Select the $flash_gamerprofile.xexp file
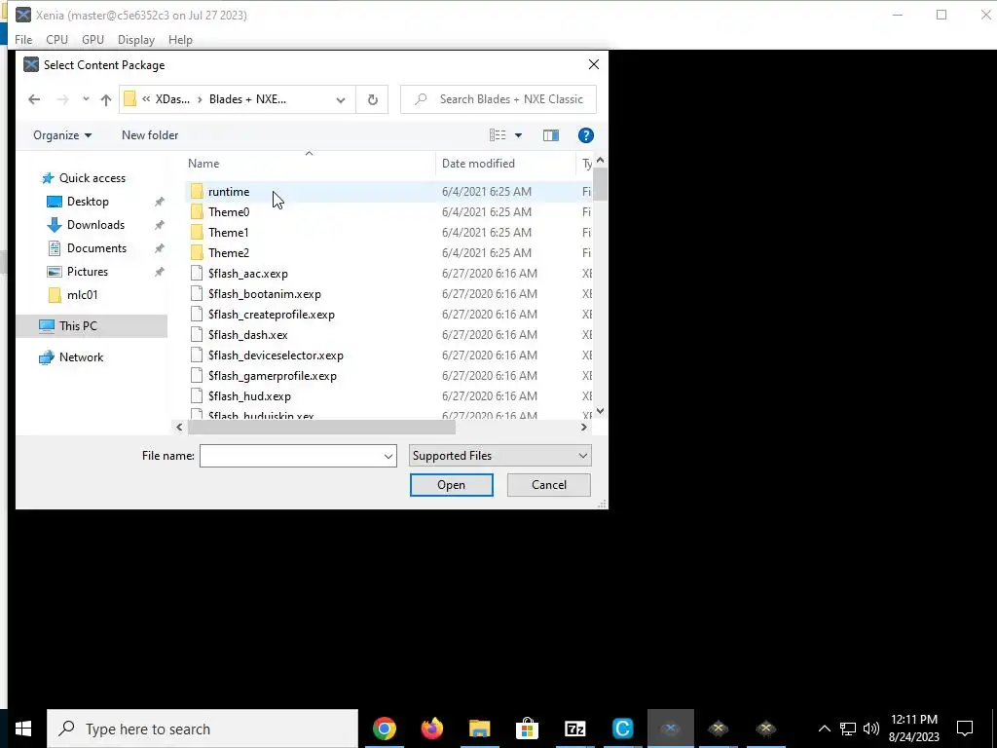The height and width of the screenshot is (748, 997). pos(388,375)
